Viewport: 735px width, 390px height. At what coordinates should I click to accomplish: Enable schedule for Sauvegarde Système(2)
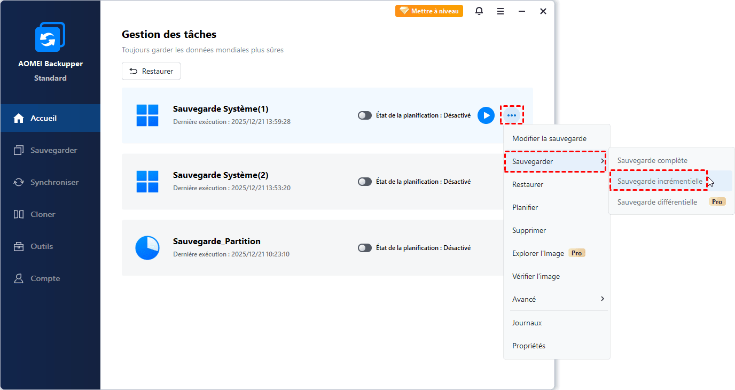click(x=365, y=182)
